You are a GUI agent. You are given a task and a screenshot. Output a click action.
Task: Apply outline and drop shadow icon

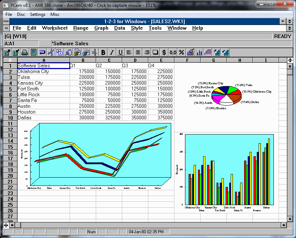[x=155, y=52]
